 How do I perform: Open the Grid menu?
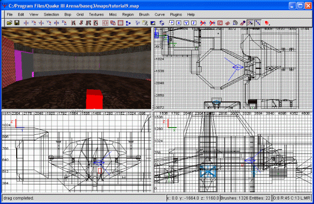80,14
